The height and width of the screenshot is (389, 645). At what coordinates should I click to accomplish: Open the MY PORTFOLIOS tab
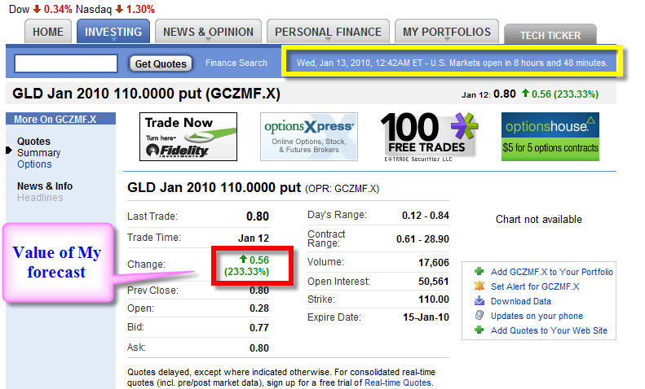point(447,32)
